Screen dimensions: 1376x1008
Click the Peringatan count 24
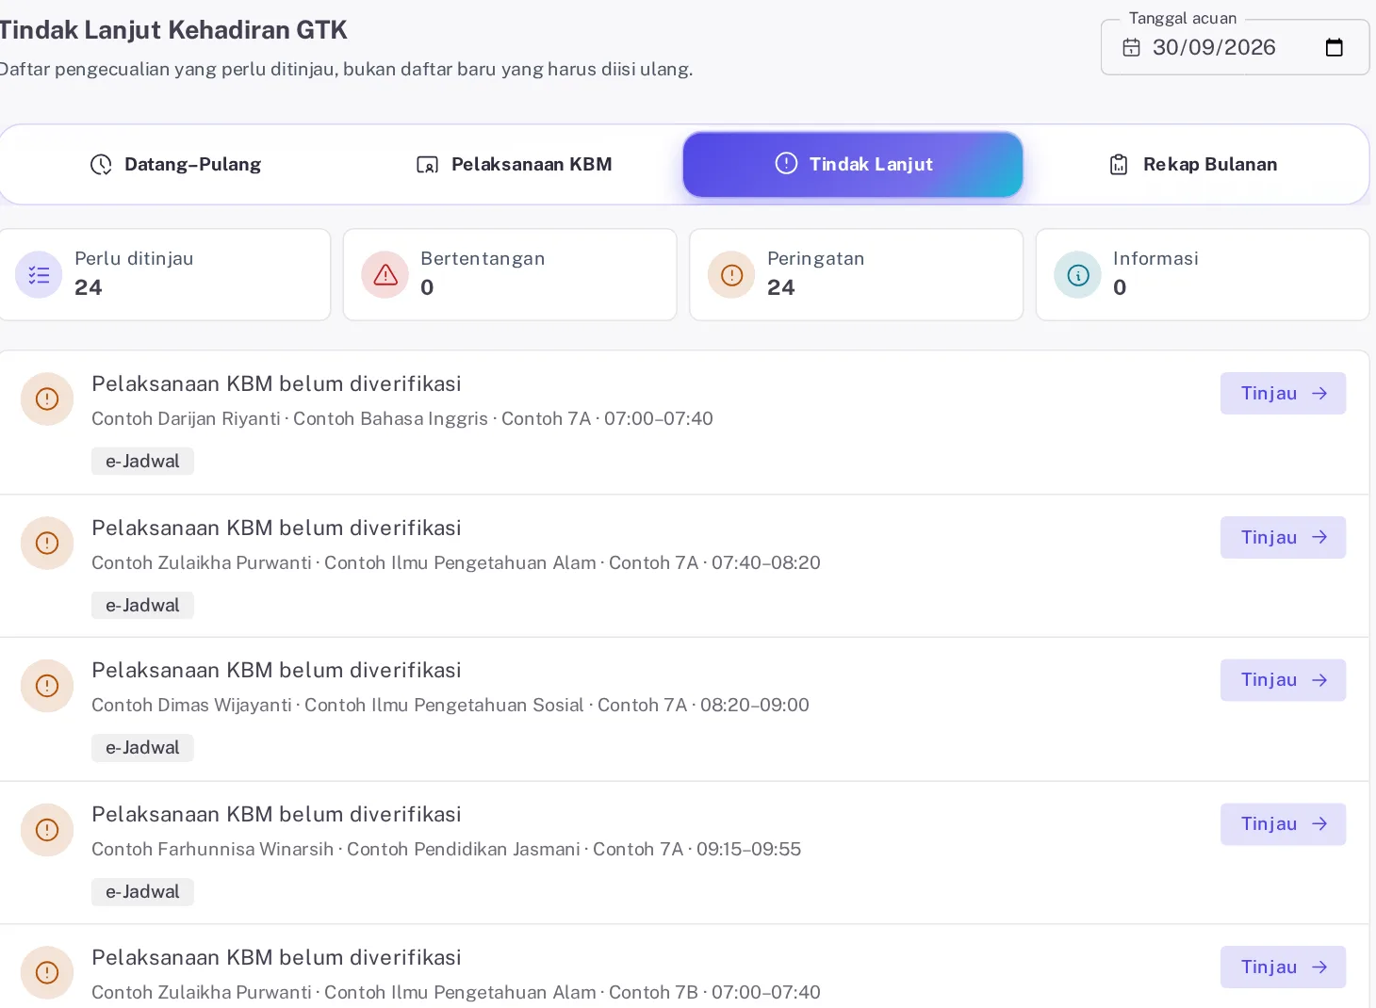coord(781,287)
